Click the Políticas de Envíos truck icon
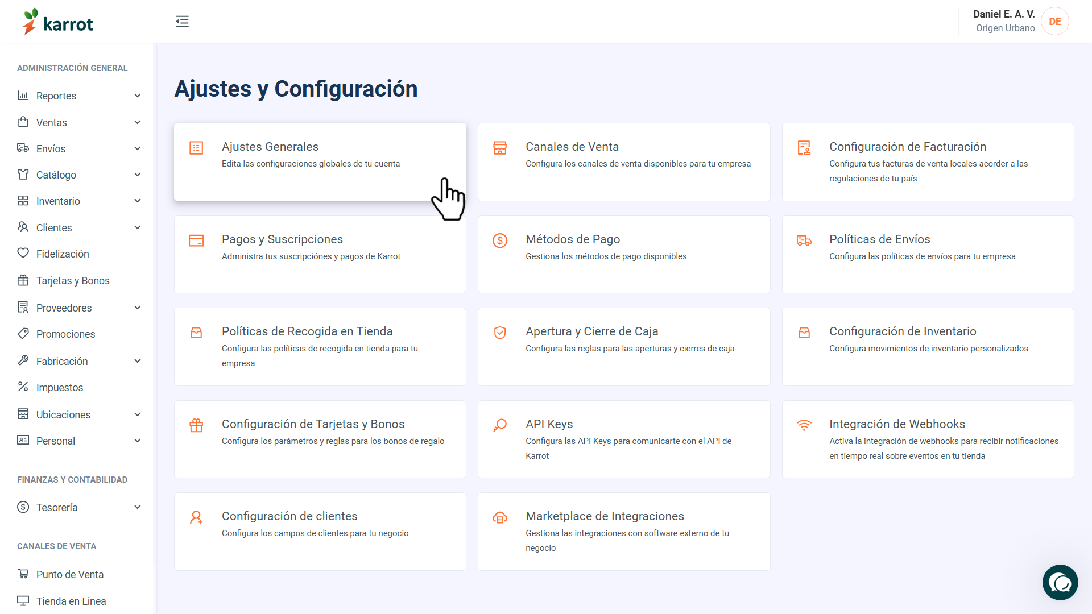1092x614 pixels. [x=804, y=240]
